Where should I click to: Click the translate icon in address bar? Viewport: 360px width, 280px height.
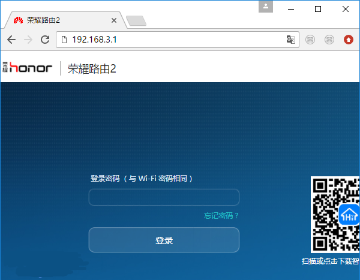tap(290, 40)
